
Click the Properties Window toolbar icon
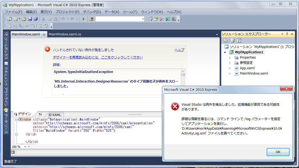pos(156,19)
